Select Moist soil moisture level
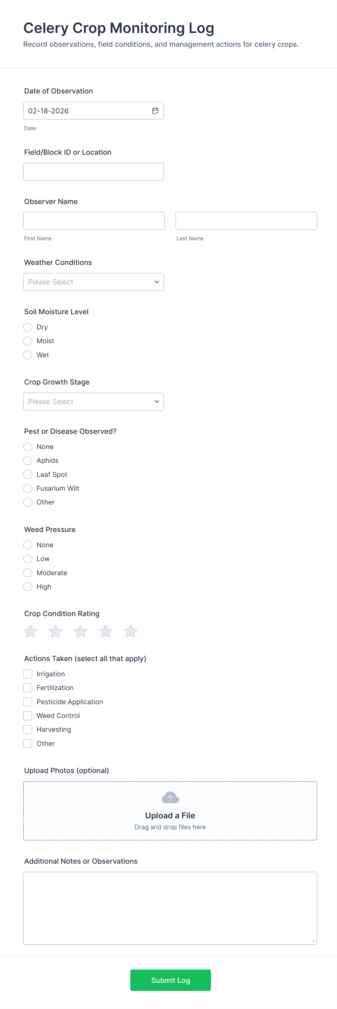Image resolution: width=337 pixels, height=1009 pixels. [28, 341]
